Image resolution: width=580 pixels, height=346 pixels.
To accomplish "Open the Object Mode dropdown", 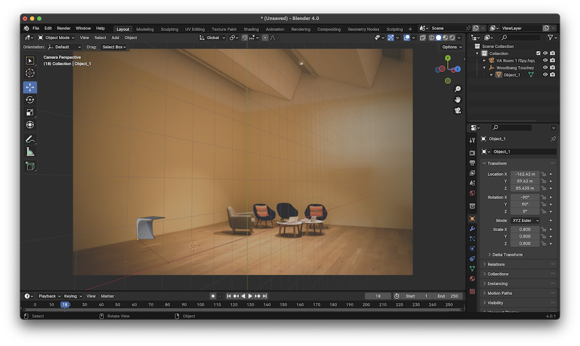I will [x=56, y=37].
